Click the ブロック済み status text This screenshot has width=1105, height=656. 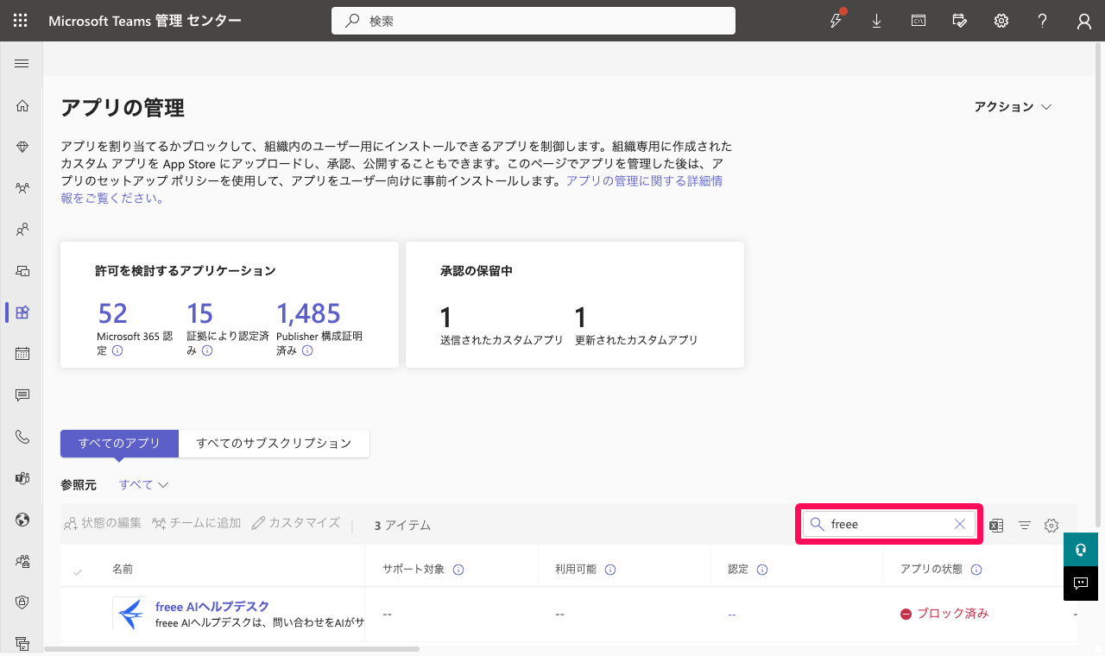click(x=952, y=614)
